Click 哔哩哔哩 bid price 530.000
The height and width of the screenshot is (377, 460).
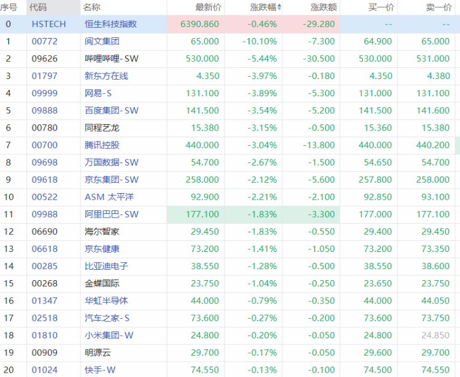[375, 59]
